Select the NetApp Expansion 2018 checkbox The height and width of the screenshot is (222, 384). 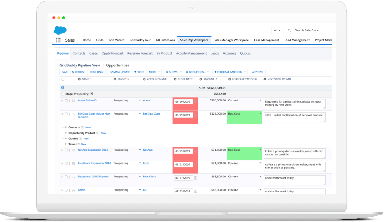66,150
